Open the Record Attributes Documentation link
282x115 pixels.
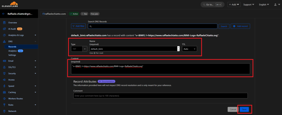coord(107,82)
